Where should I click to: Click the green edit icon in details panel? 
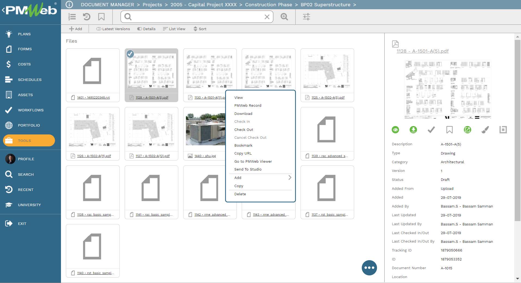click(467, 130)
